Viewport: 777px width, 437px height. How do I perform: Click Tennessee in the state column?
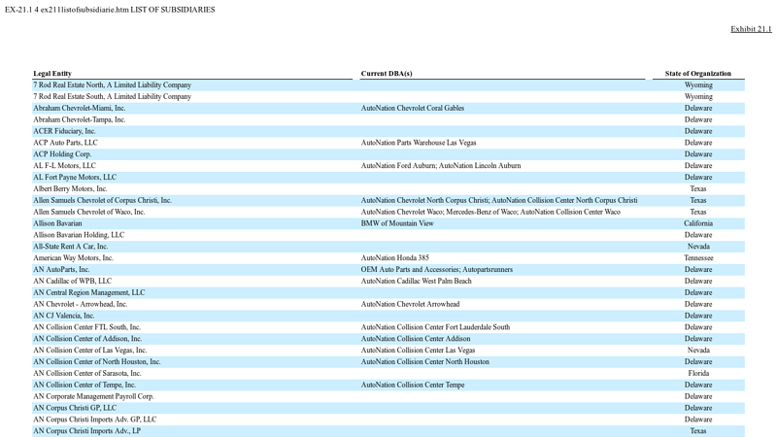tap(697, 258)
